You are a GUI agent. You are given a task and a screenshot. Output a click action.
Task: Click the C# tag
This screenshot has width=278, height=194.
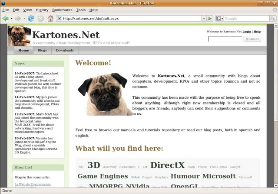[x=145, y=167]
